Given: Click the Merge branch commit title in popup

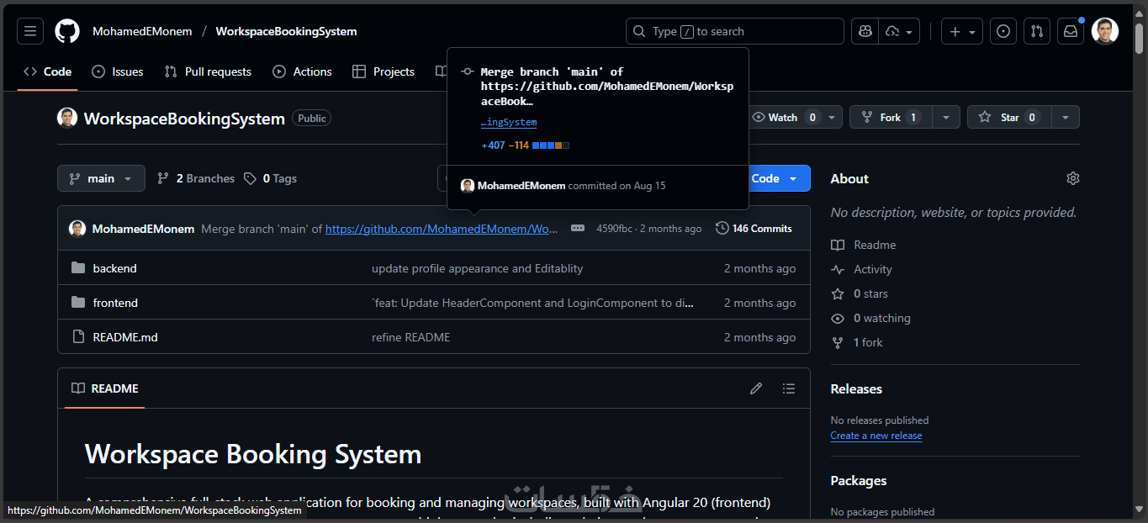Looking at the screenshot, I should (x=606, y=87).
